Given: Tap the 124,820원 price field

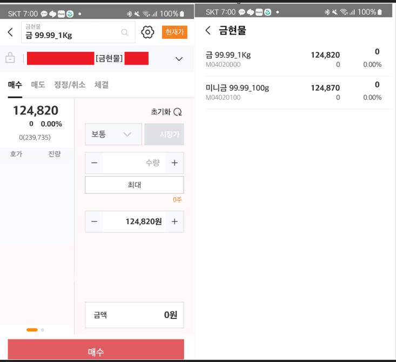Looking at the screenshot, I should coord(135,222).
